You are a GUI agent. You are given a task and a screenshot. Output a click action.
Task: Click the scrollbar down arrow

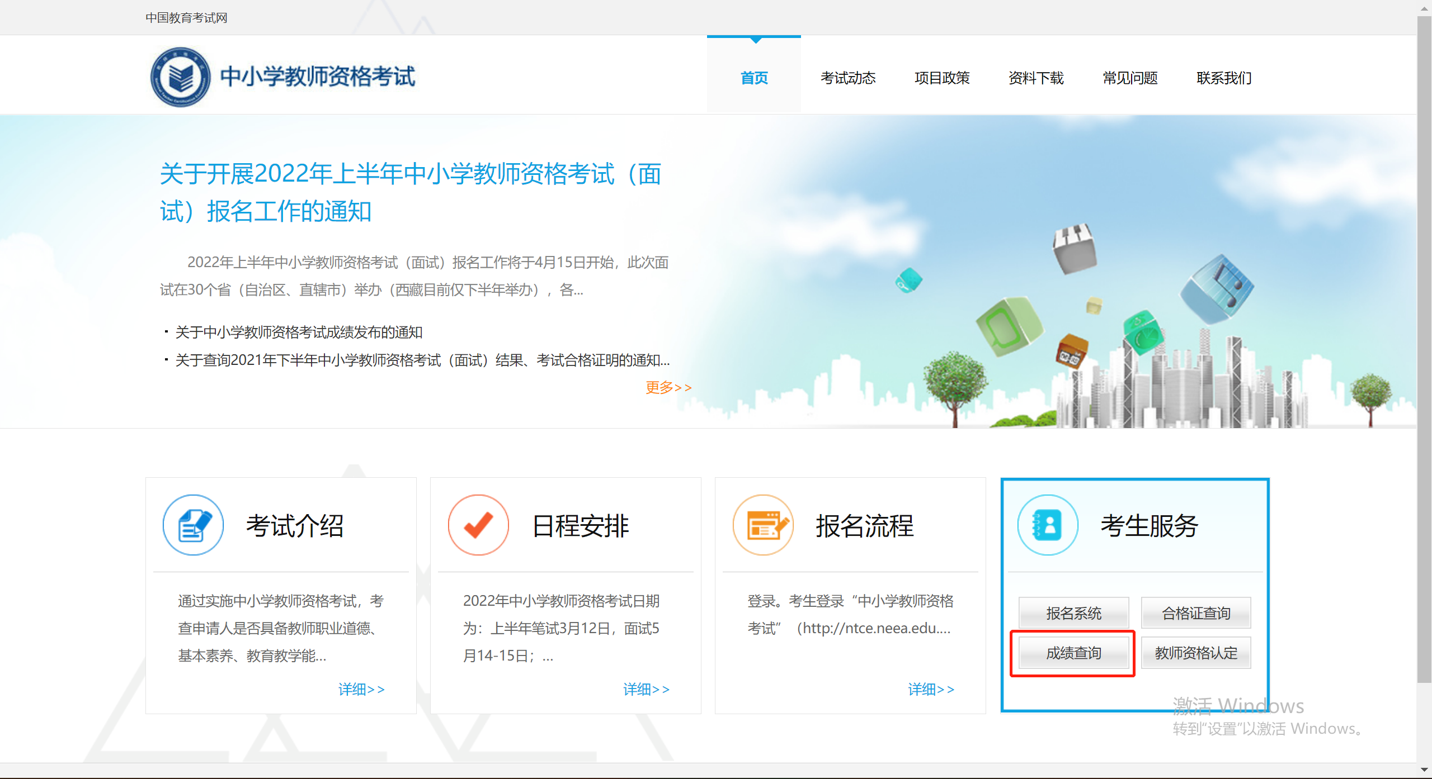pos(1424,770)
